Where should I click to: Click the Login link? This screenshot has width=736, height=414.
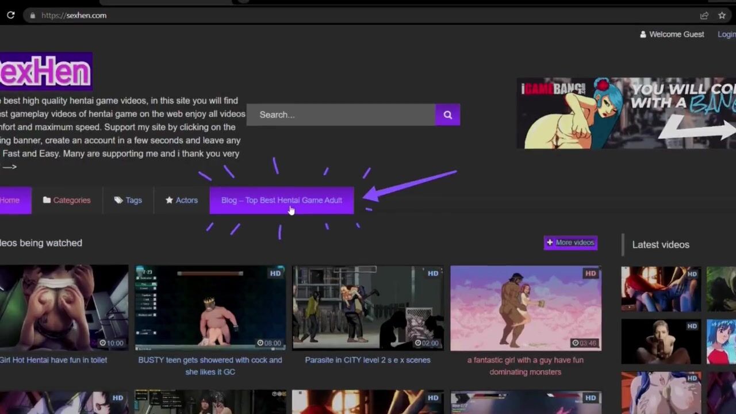tap(726, 34)
